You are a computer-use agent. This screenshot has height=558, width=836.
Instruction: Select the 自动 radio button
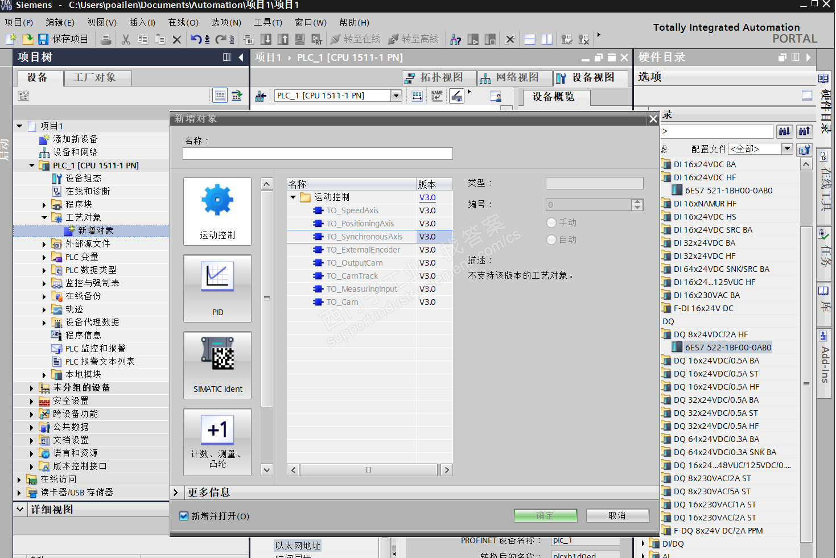[x=551, y=239]
